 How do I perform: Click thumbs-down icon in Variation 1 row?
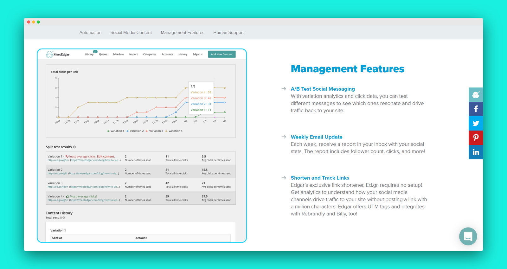67,156
